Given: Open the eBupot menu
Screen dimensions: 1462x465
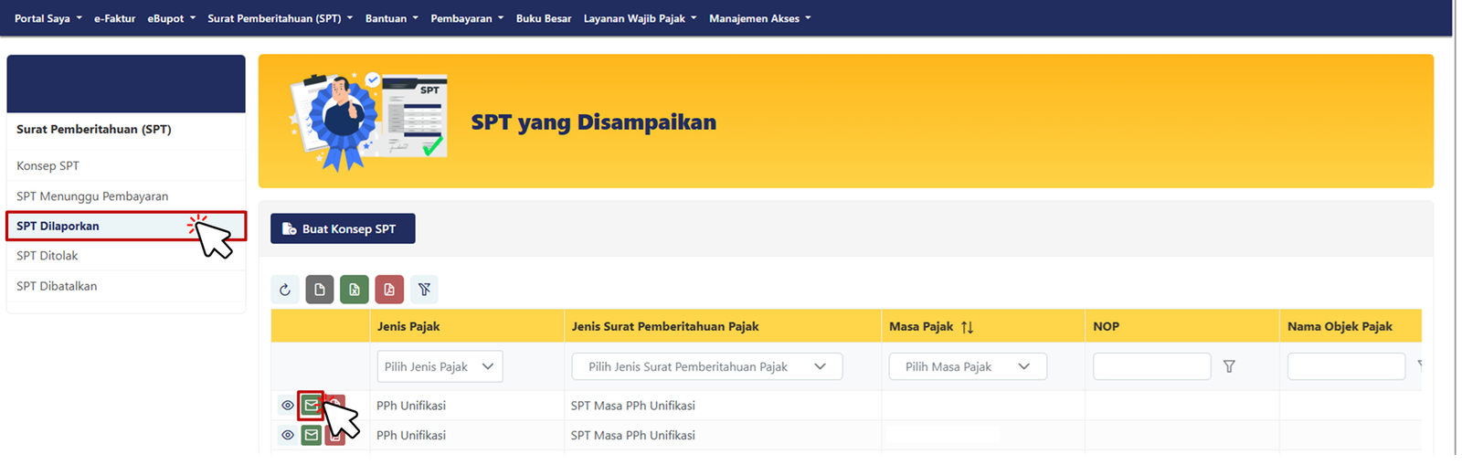Looking at the screenshot, I should (x=171, y=18).
